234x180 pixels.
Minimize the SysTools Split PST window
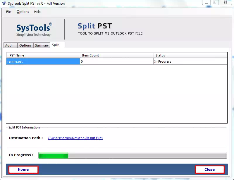tap(207, 2)
